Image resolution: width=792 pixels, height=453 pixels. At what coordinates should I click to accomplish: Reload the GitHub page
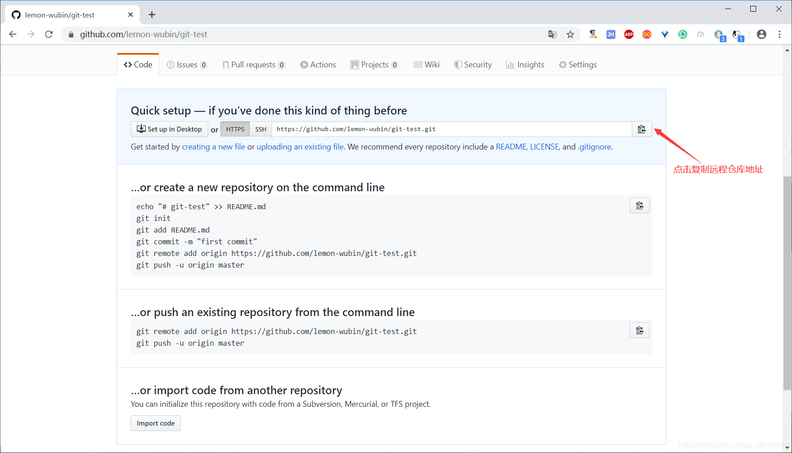pos(49,34)
